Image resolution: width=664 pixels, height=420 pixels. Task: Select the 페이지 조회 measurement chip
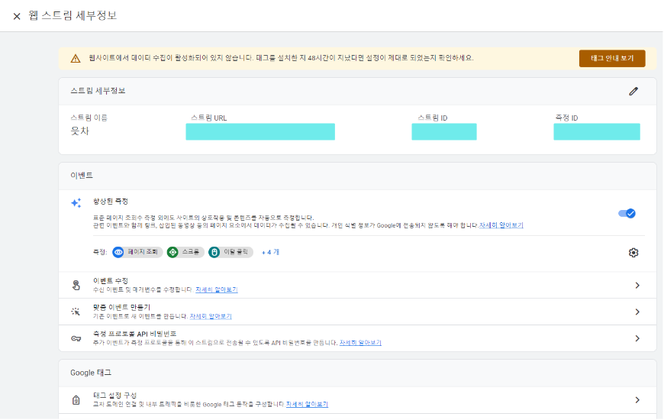tap(137, 252)
